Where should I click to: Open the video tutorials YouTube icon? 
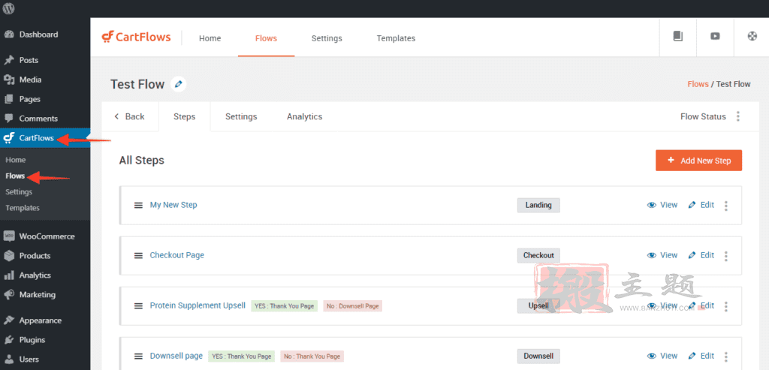pyautogui.click(x=715, y=36)
